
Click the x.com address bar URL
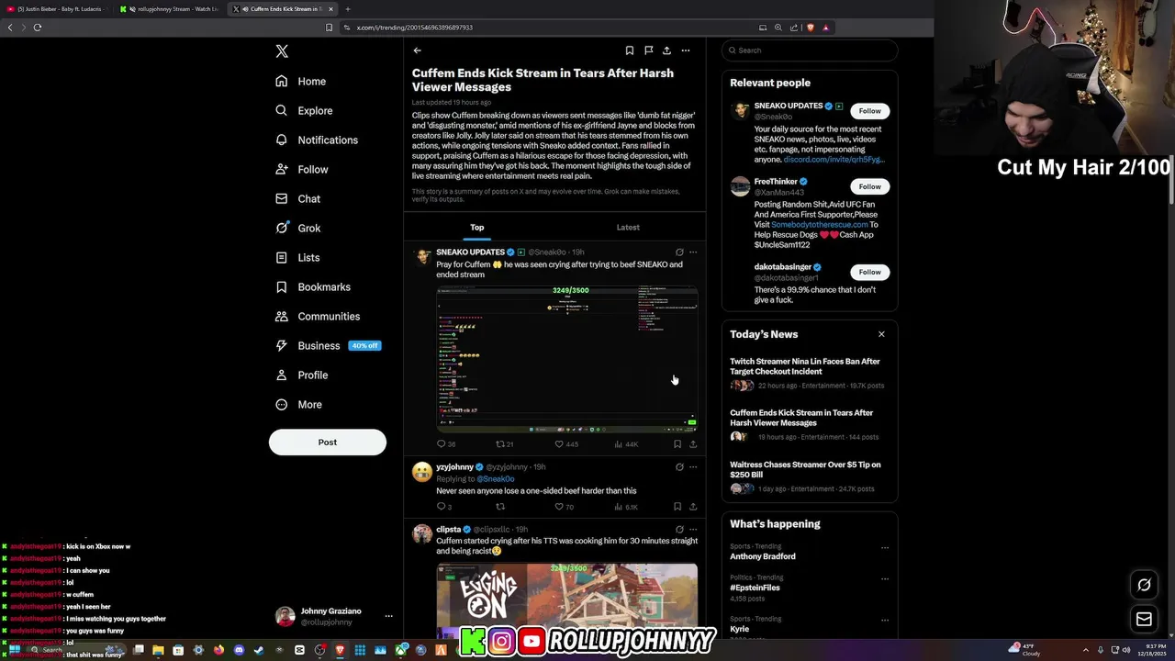pos(415,28)
